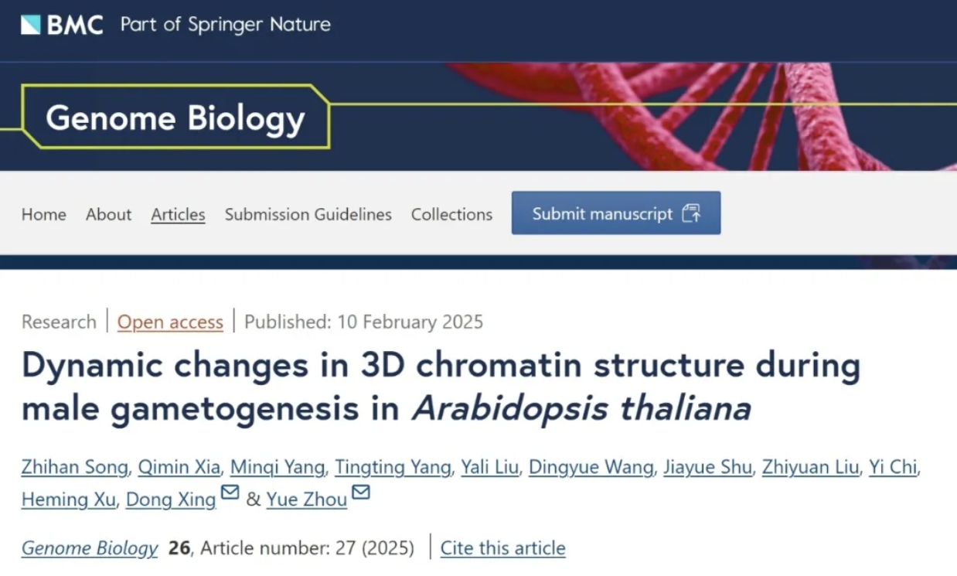Follow the Open access link
This screenshot has height=576, width=957.
[x=170, y=322]
